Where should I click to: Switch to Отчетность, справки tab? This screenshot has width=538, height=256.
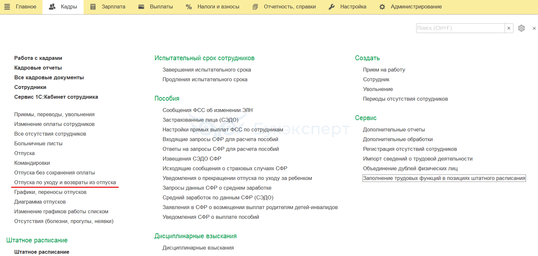click(x=290, y=7)
